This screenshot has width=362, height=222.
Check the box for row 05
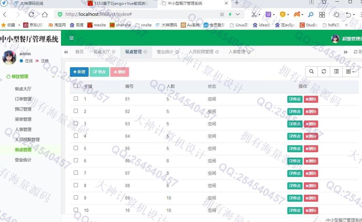coord(76,148)
